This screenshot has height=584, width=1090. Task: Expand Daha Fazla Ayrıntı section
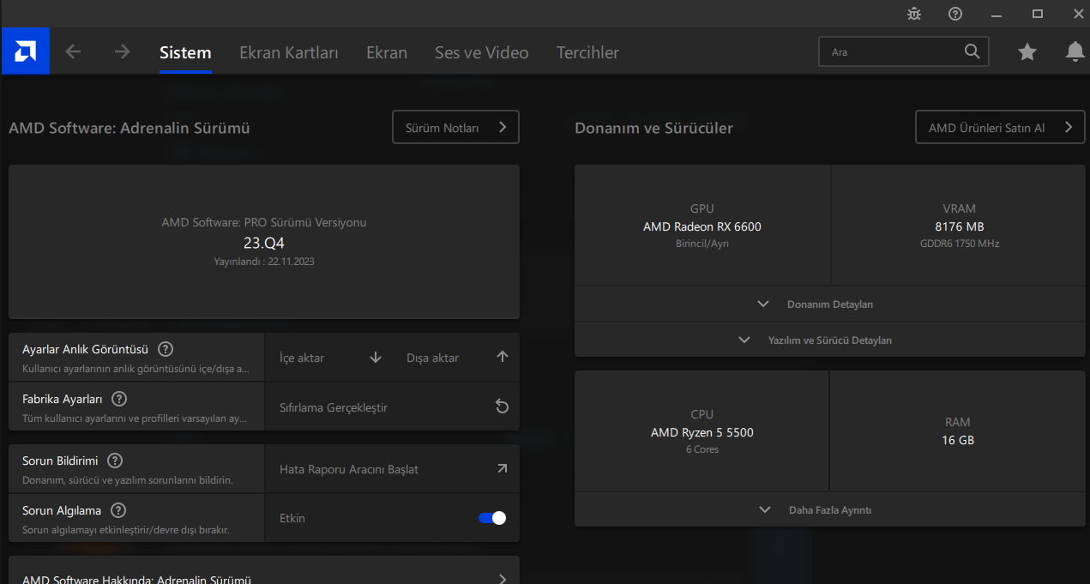click(x=830, y=509)
